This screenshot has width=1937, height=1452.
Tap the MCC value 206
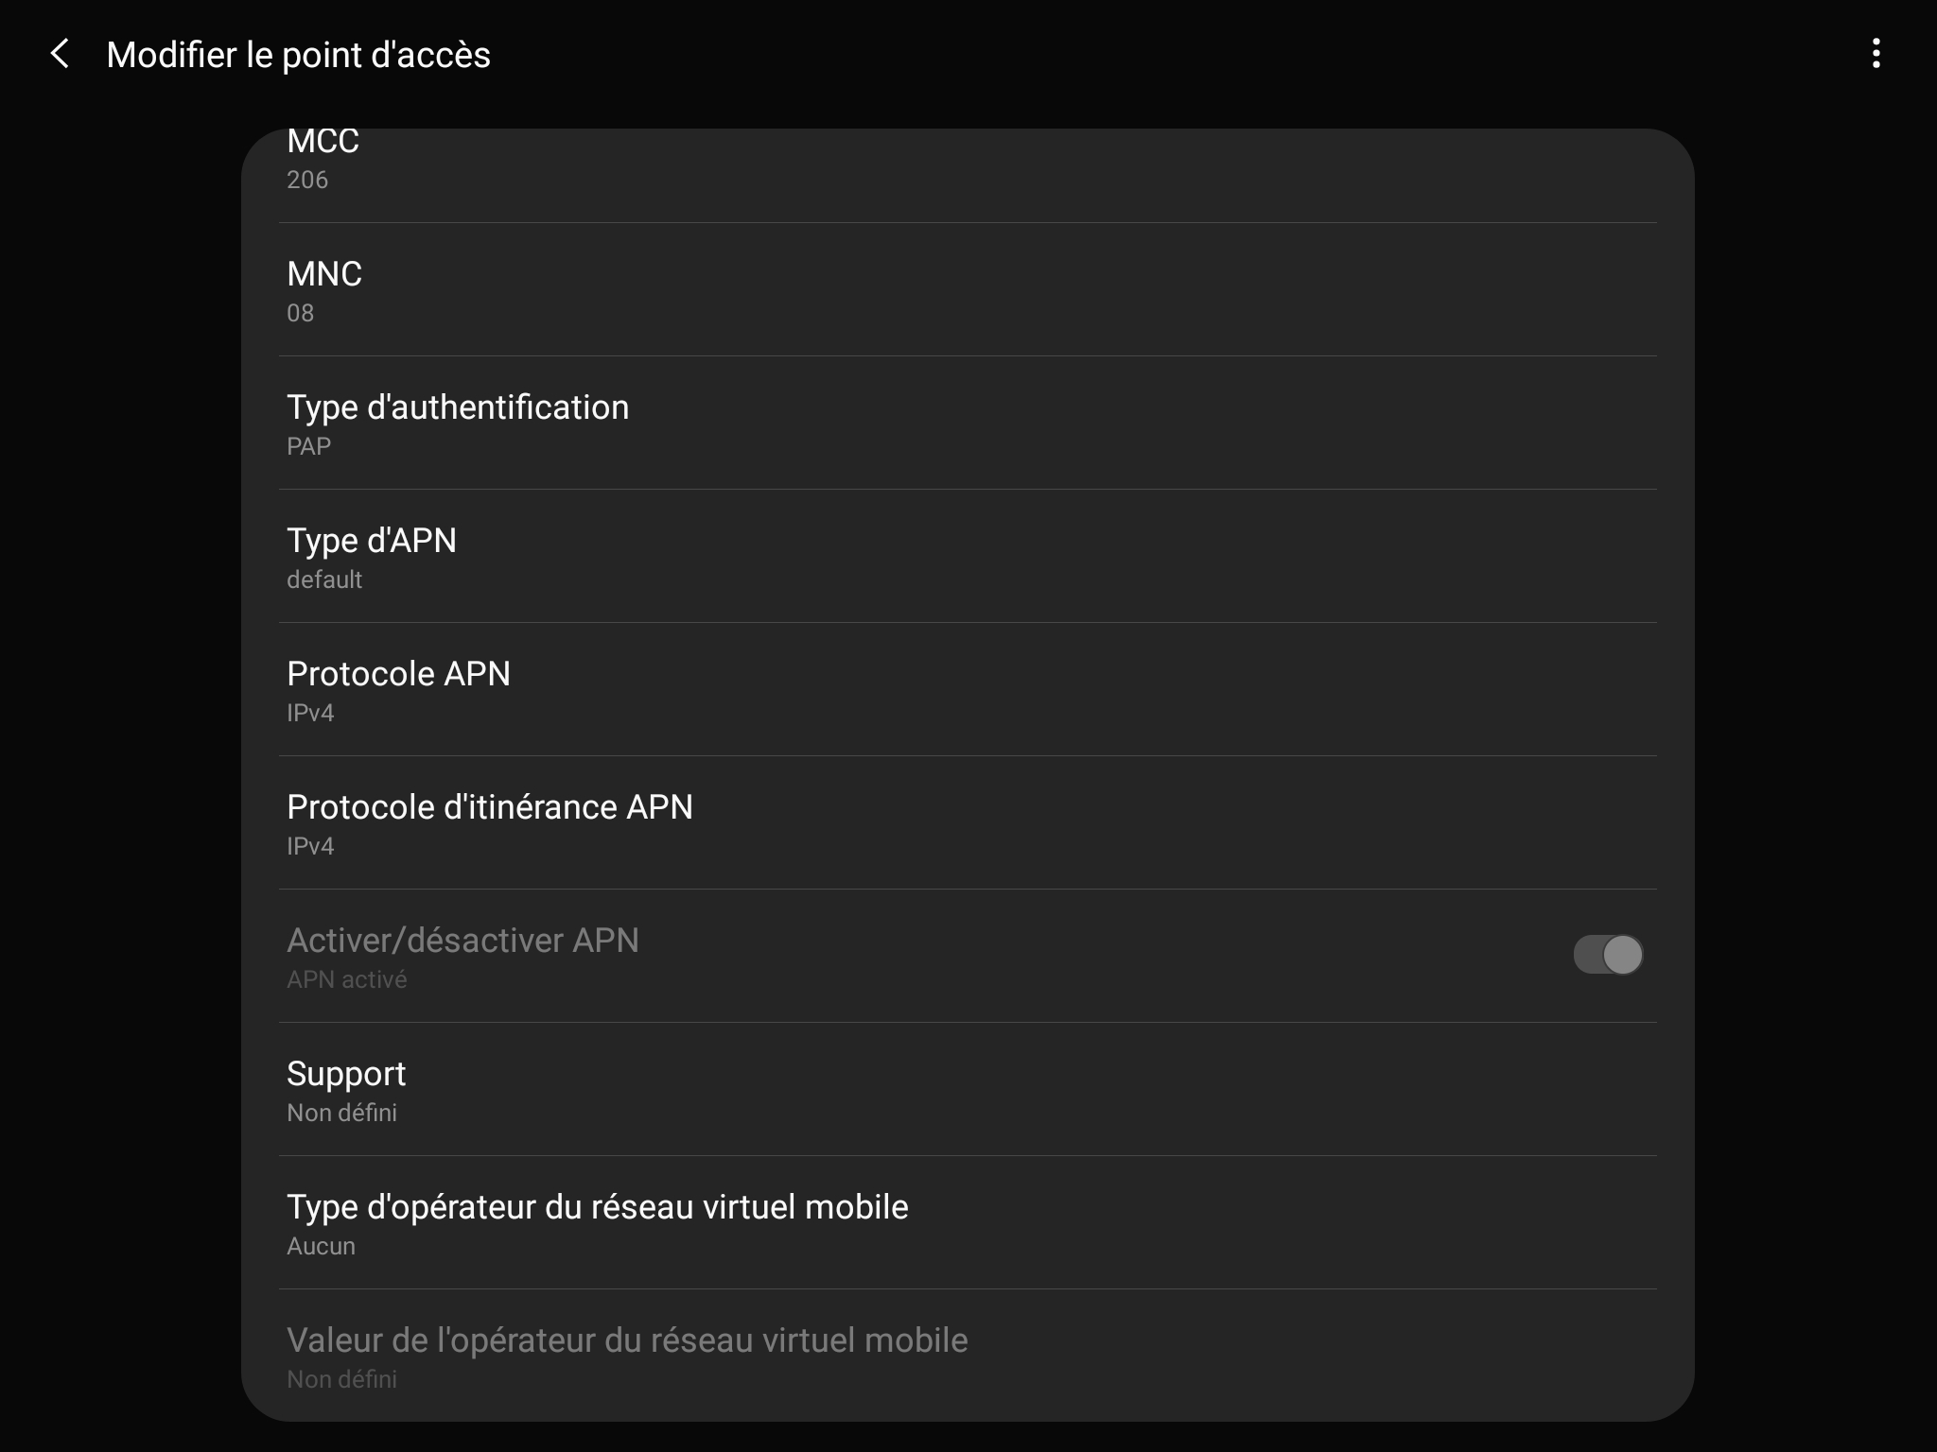tap(307, 180)
